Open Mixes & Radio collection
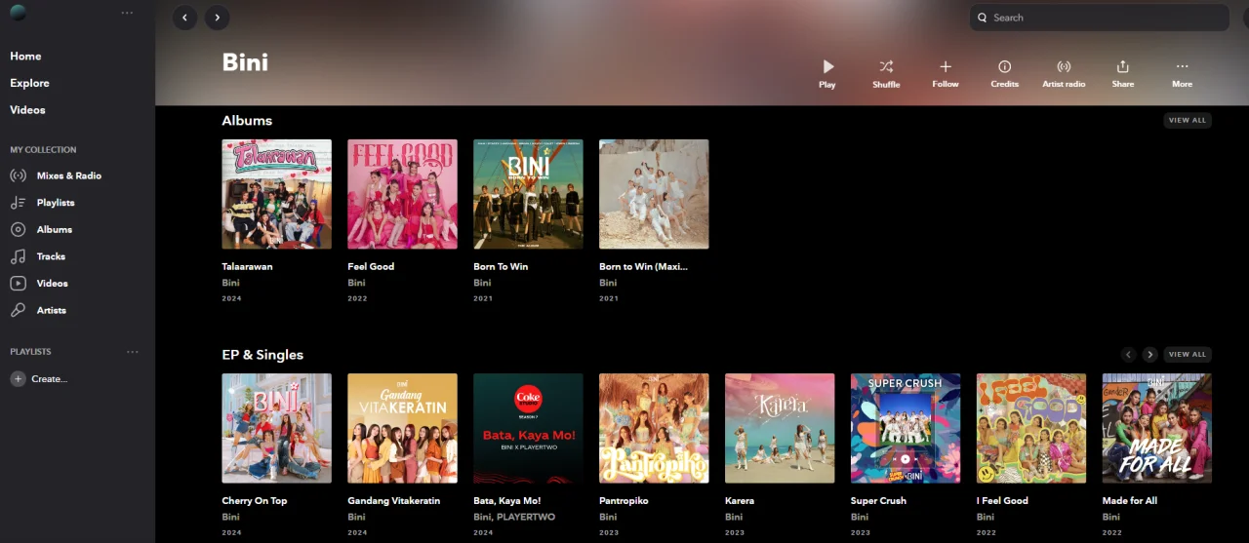The height and width of the screenshot is (543, 1249). tap(68, 175)
